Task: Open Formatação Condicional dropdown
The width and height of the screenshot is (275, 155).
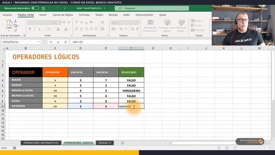Action: pyautogui.click(x=150, y=26)
